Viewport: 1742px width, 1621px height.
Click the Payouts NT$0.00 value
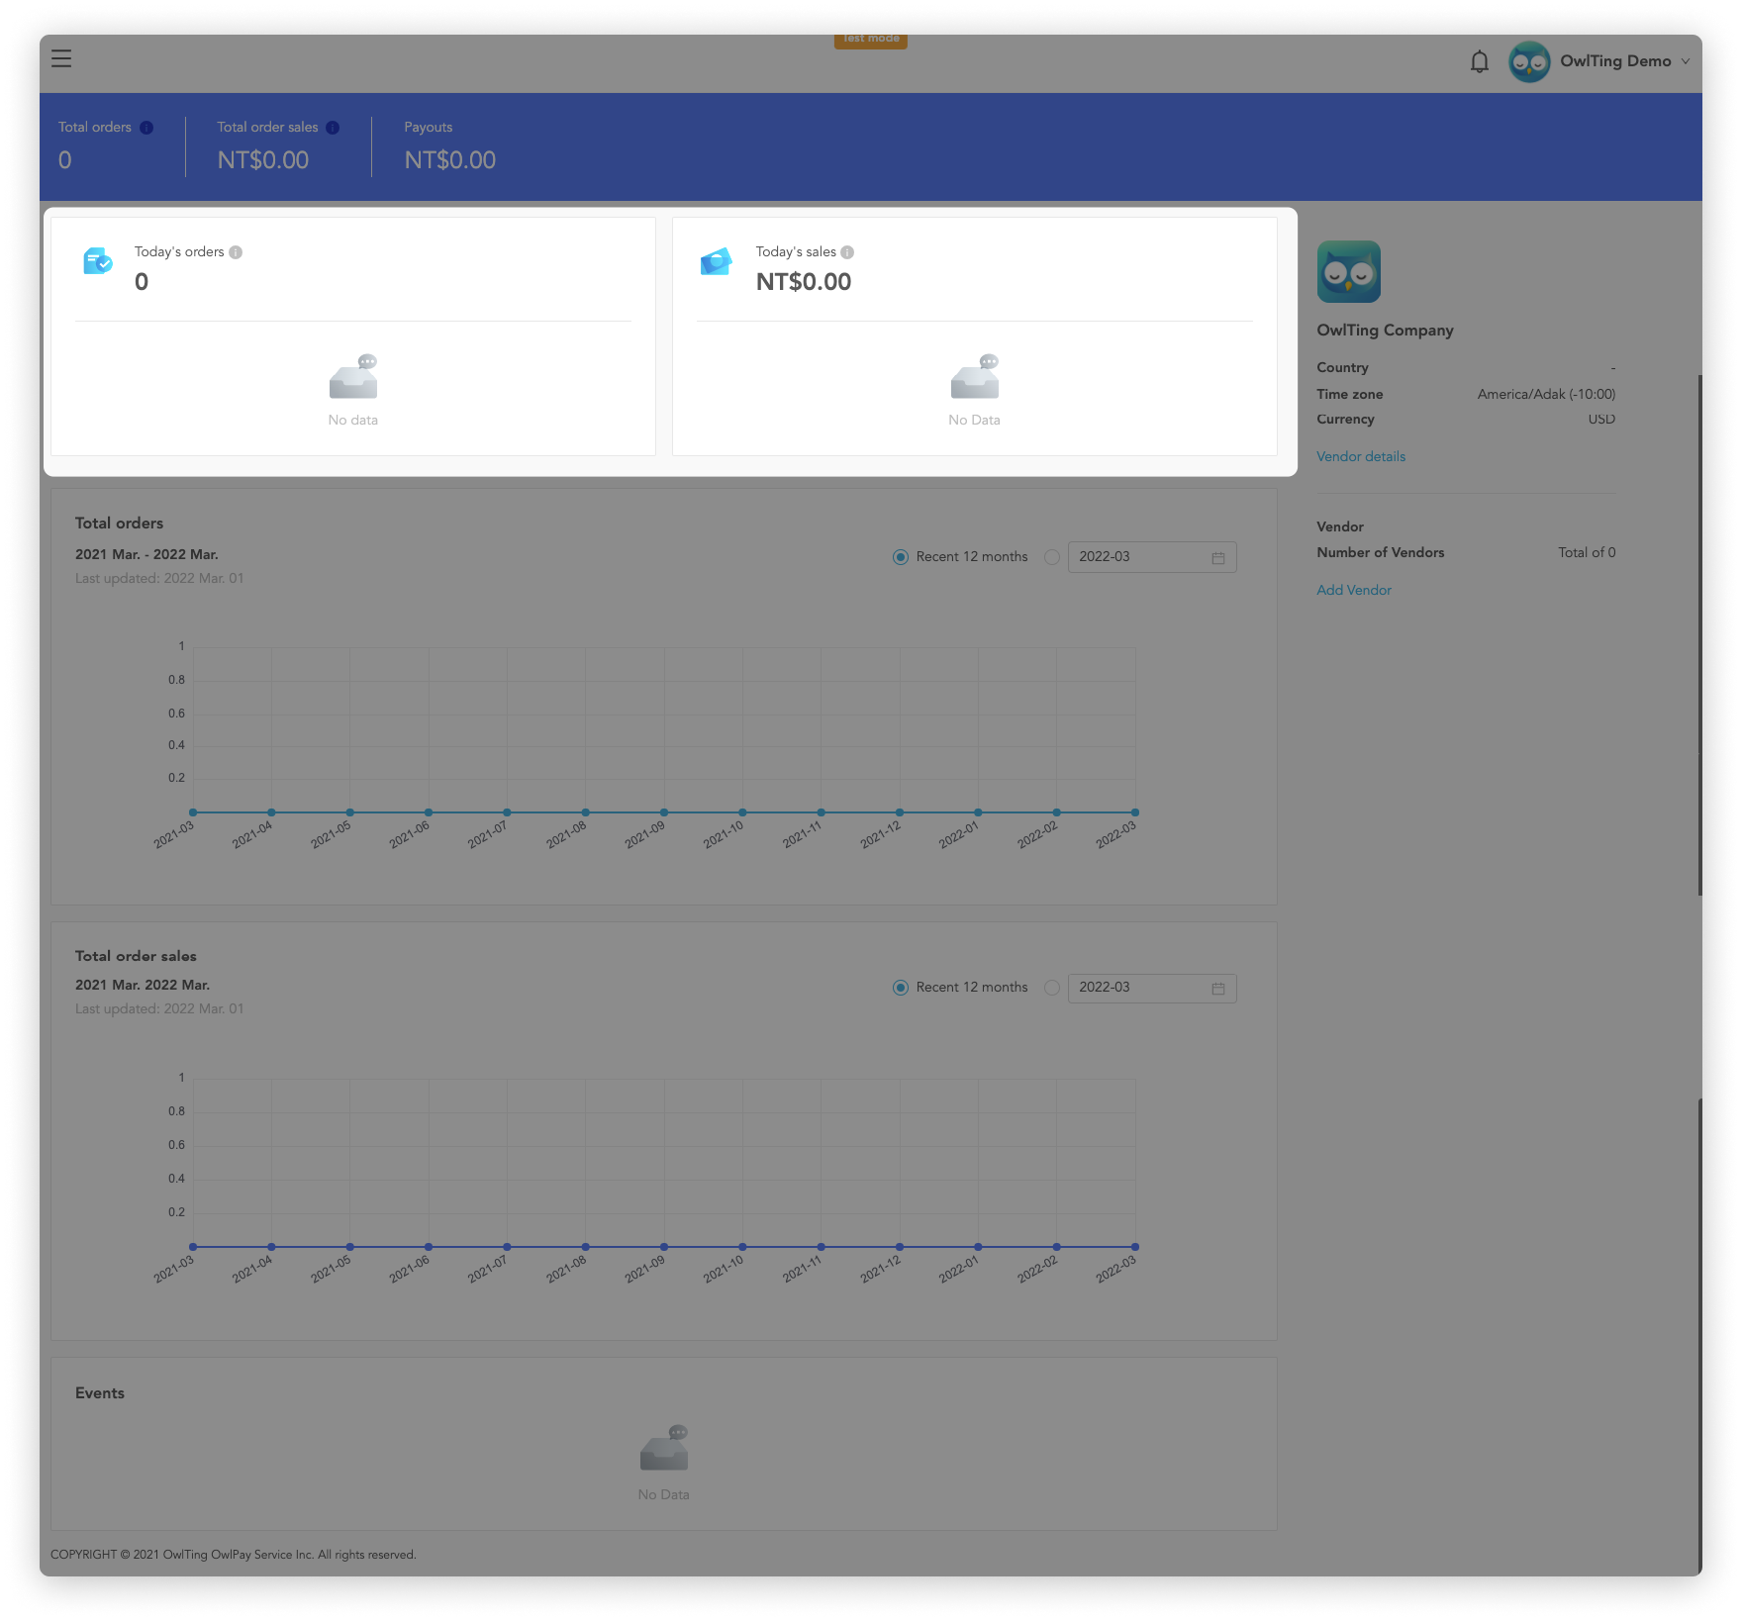(x=450, y=160)
